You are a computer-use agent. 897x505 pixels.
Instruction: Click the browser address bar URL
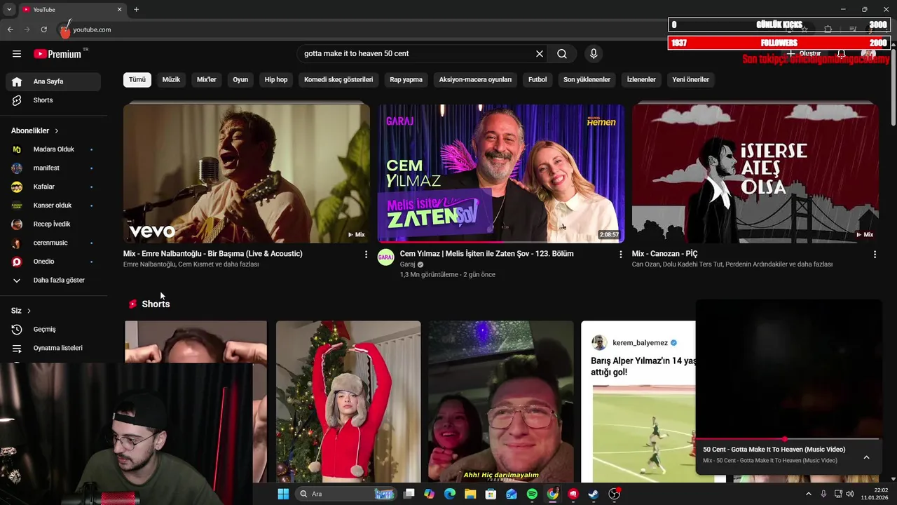click(92, 29)
